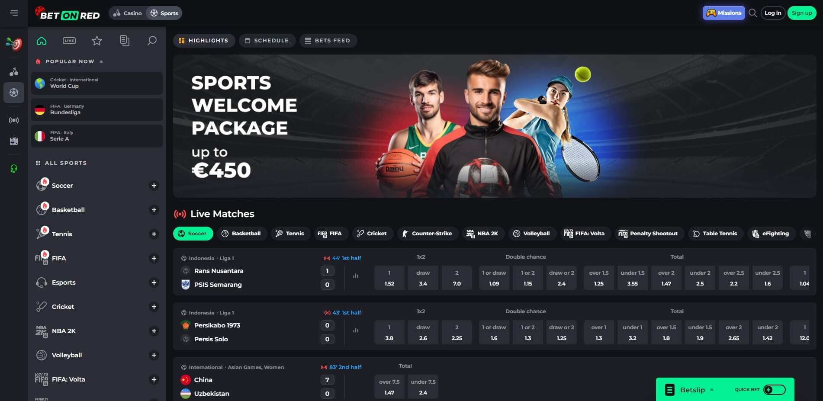Image resolution: width=823 pixels, height=401 pixels.
Task: Click the Sign up button
Action: (802, 13)
